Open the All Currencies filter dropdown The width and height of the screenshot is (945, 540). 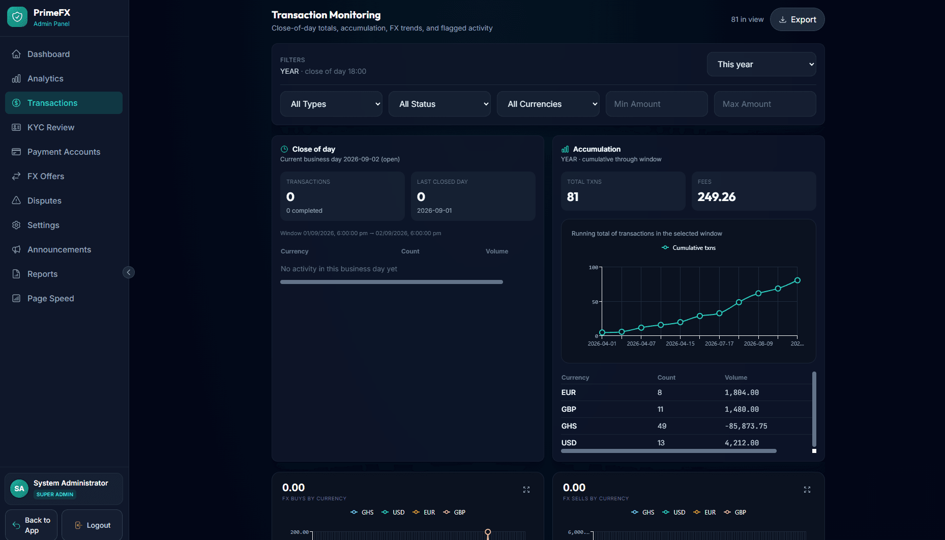(x=548, y=104)
